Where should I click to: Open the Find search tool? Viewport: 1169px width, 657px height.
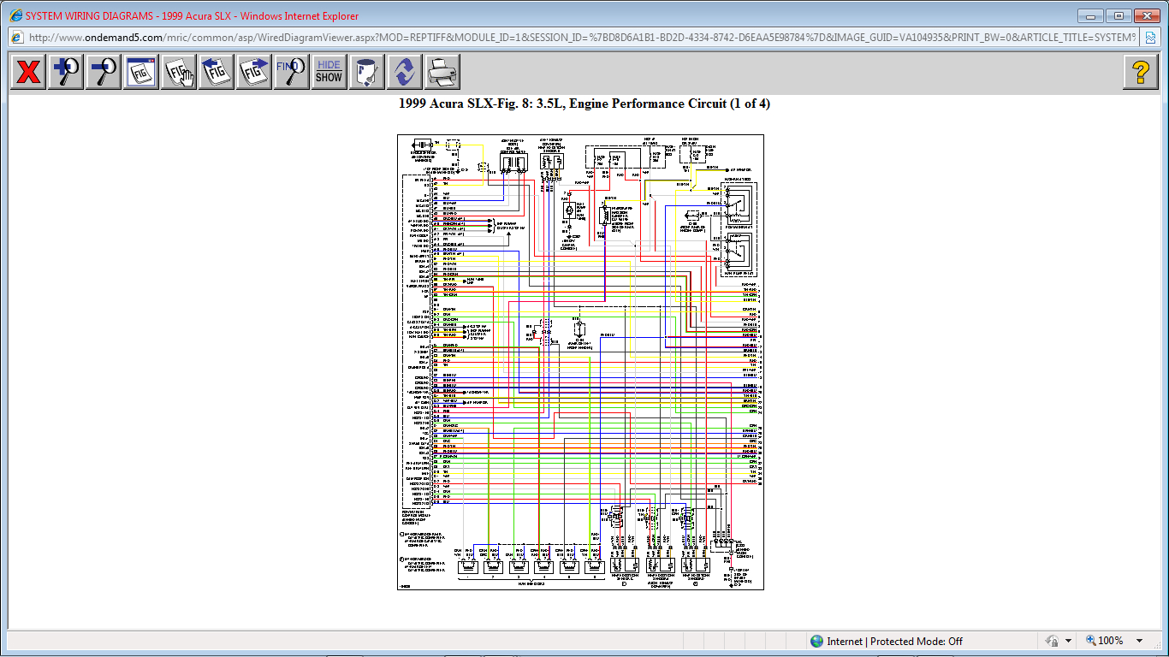pos(291,72)
